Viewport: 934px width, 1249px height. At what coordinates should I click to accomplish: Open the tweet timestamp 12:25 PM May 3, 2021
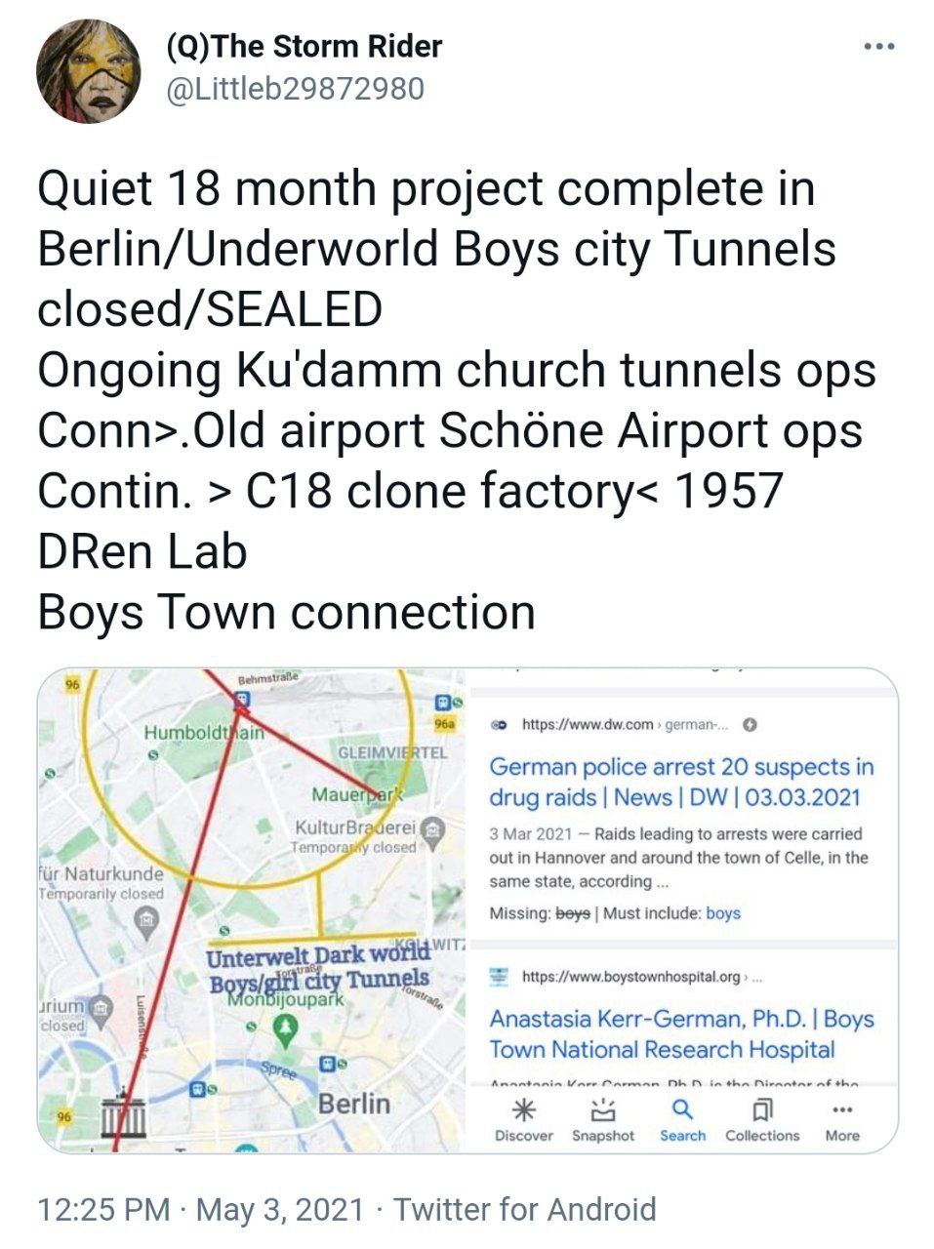point(200,1209)
